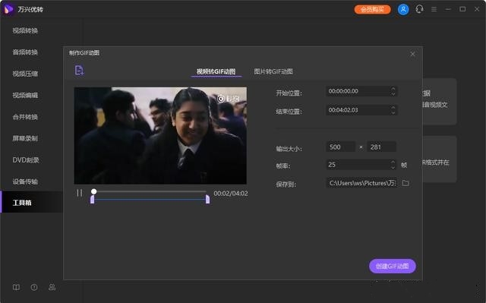Open the 设备传输 sidebar item
The height and width of the screenshot is (303, 486).
pyautogui.click(x=25, y=181)
